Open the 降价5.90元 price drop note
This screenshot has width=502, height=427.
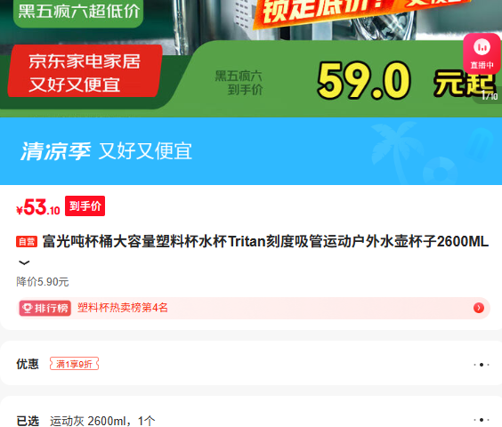[x=43, y=282]
